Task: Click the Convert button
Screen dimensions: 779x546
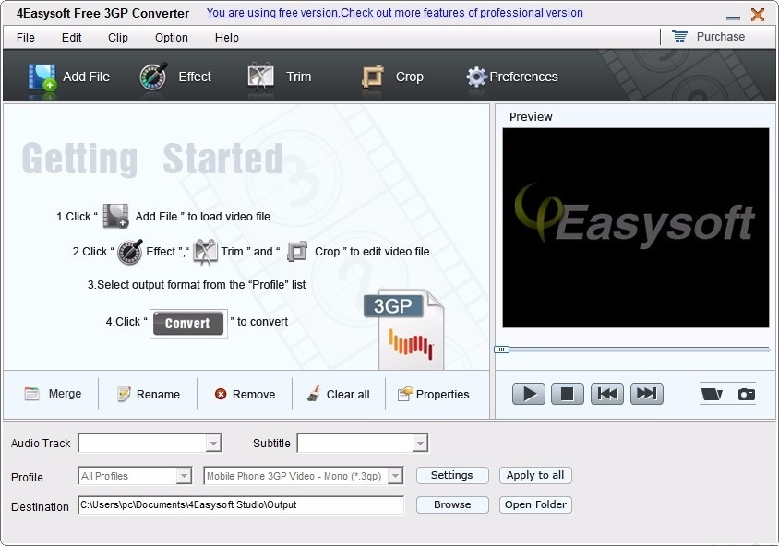Action: point(187,324)
